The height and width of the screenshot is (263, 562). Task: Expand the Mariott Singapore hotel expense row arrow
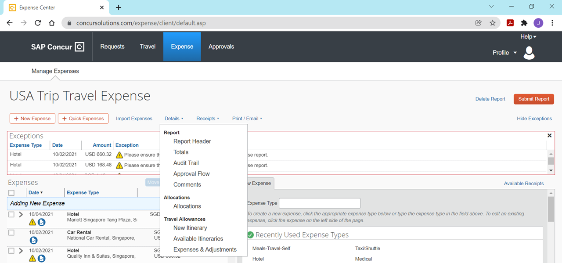tap(21, 214)
